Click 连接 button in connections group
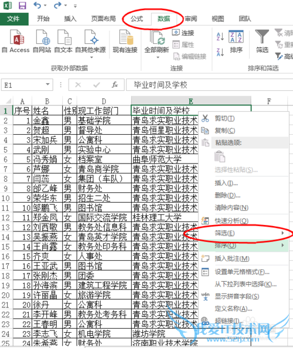Viewport: 293px width, 348px height. coord(183,33)
